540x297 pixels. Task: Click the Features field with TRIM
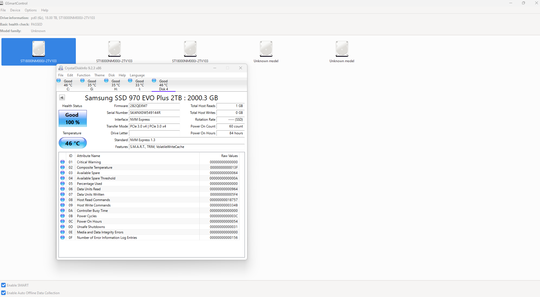[187, 147]
